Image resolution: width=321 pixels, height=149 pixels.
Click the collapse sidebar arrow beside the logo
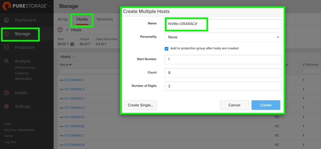tap(49, 6)
